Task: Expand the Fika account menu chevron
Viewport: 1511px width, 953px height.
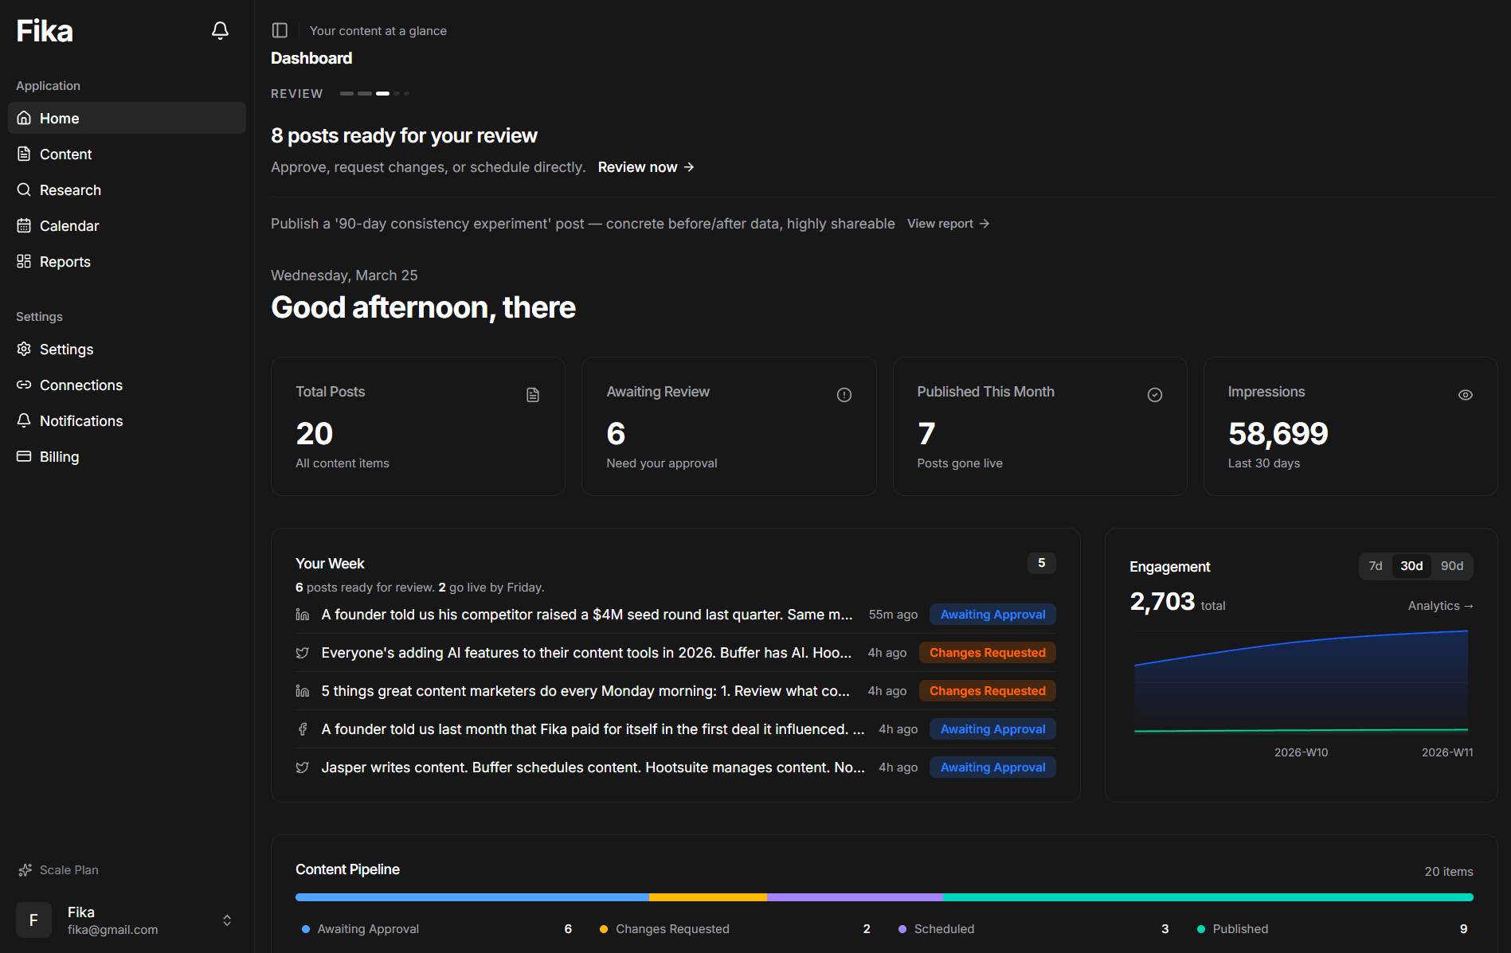Action: pyautogui.click(x=227, y=920)
